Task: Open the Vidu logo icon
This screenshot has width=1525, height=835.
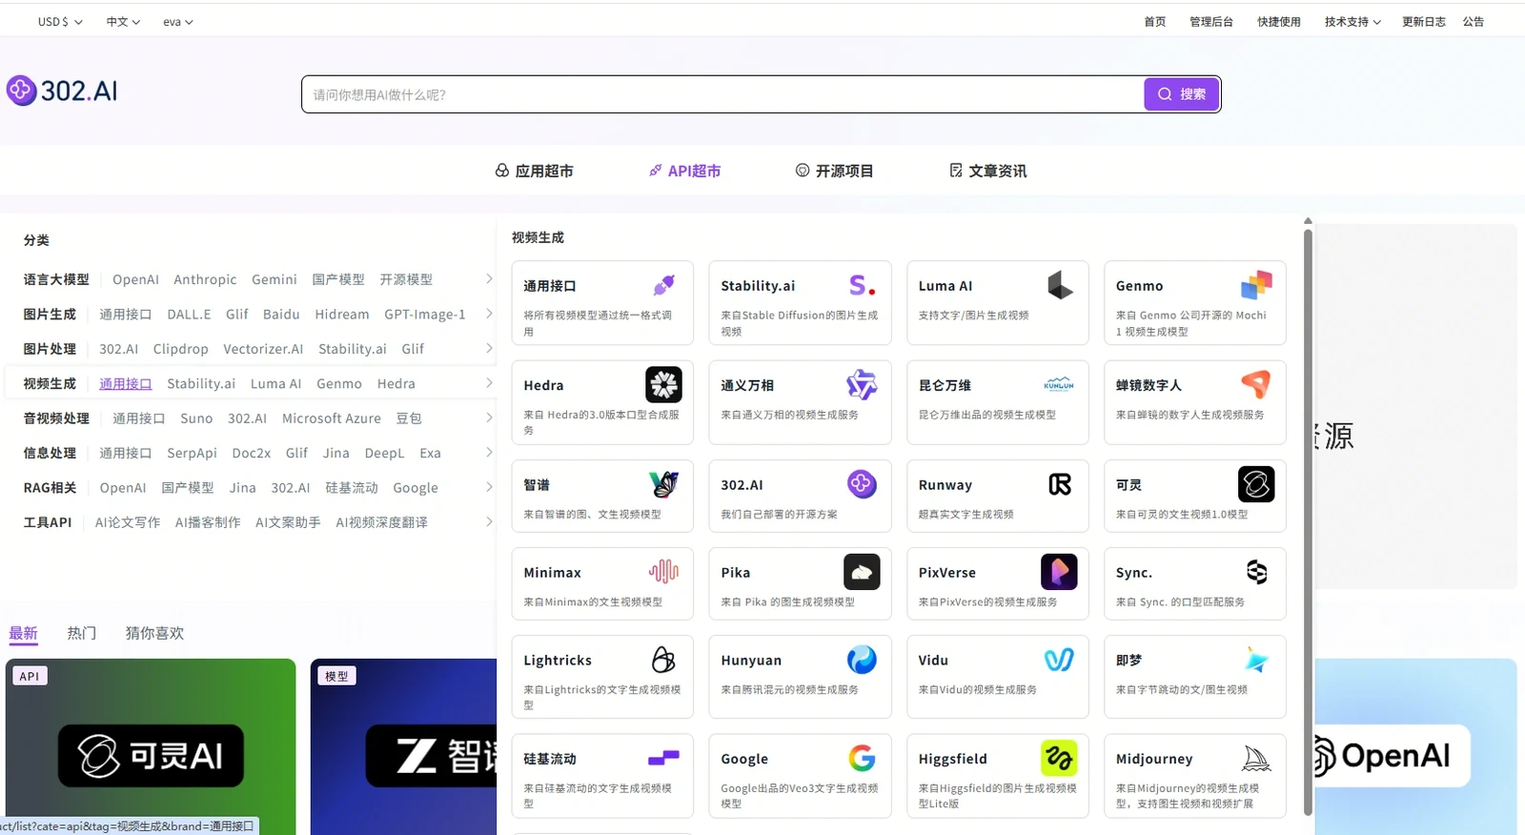Action: [1059, 660]
